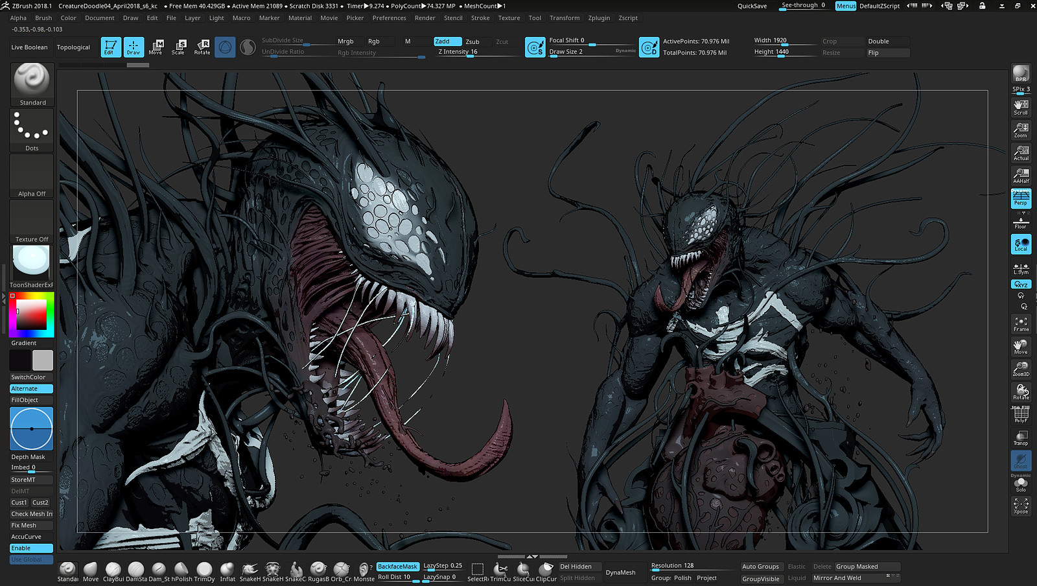Click the AAHalf view icon
The image size is (1037, 586).
[x=1021, y=175]
